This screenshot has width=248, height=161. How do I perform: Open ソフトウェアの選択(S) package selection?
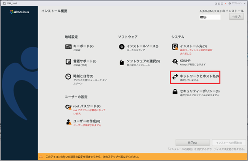(x=140, y=63)
